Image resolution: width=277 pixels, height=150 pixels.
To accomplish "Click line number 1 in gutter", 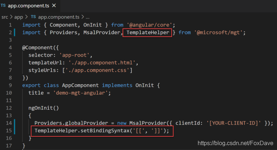I will click(x=10, y=25).
